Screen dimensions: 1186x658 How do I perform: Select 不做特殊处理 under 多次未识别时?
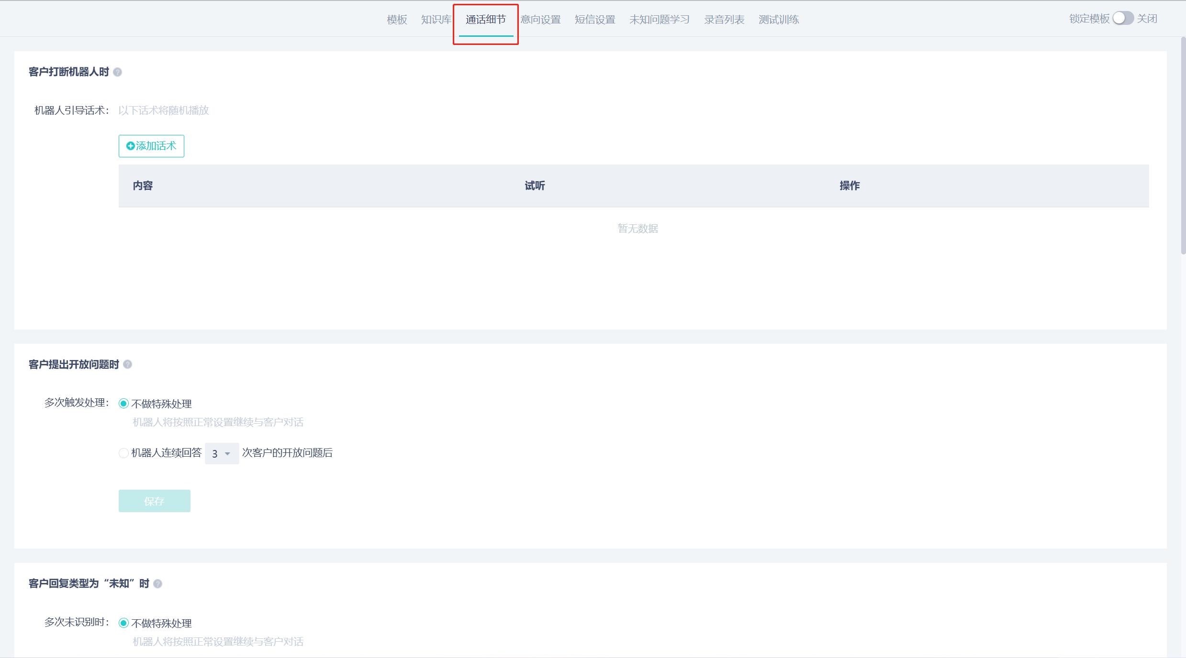click(x=123, y=623)
